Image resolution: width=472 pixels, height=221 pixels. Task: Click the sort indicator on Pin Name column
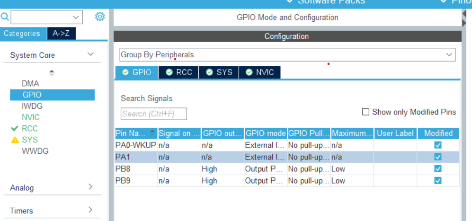152,133
